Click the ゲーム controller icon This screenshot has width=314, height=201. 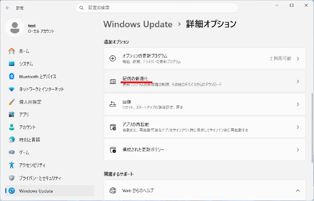(11, 152)
